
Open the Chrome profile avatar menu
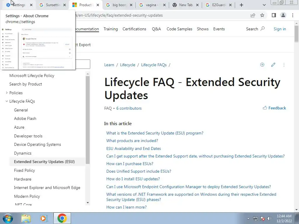click(x=283, y=15)
